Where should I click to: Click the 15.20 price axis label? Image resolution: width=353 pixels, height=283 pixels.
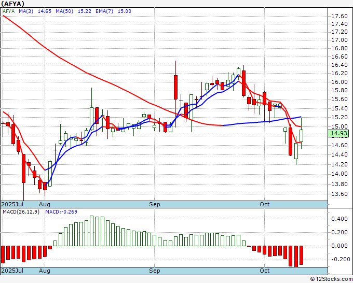(340, 117)
